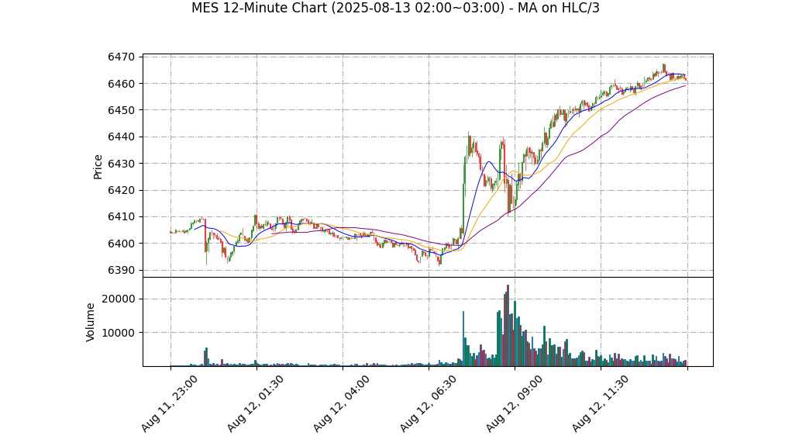Click the 'Aug 11, 23:00' time label

[x=169, y=403]
